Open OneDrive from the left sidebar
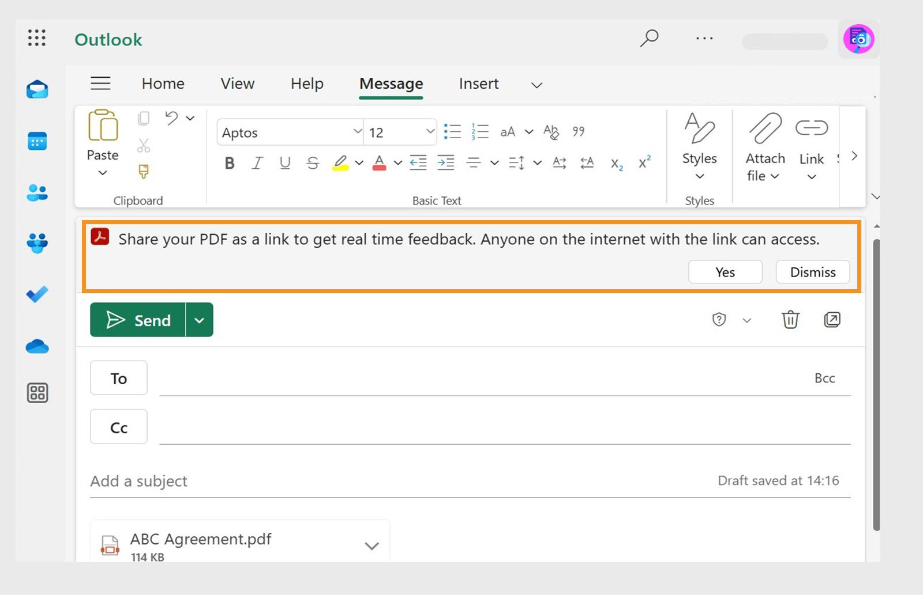 (37, 346)
